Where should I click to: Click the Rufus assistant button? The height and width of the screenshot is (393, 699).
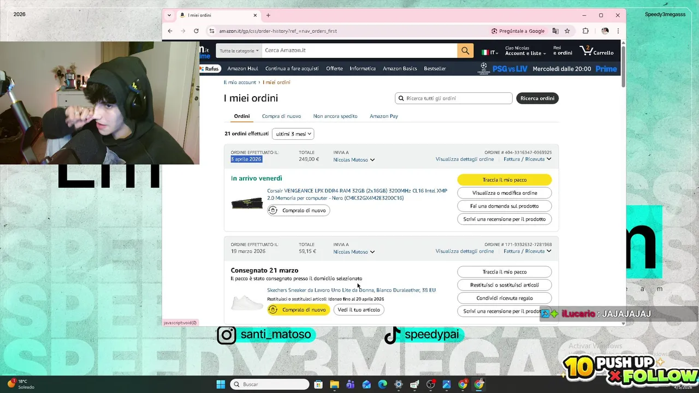coord(210,69)
